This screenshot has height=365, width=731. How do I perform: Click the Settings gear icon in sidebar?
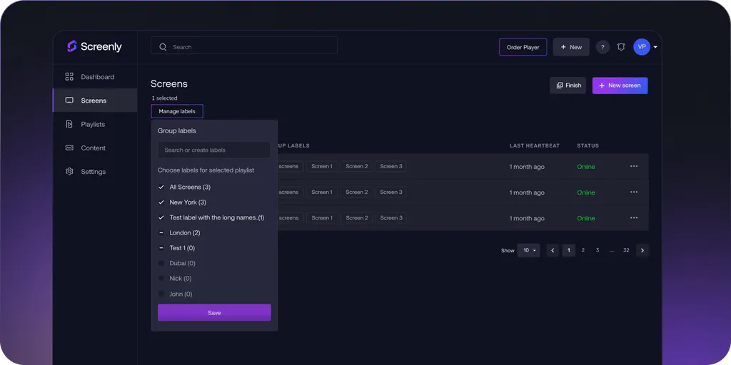pos(69,172)
